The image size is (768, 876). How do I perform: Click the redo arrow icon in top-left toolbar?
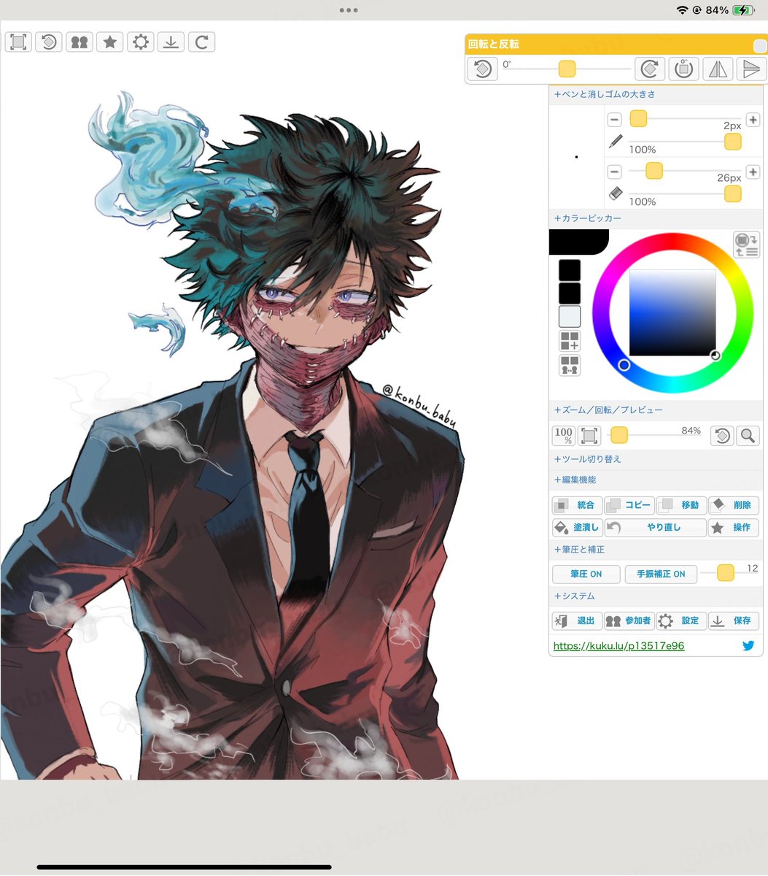pos(202,42)
